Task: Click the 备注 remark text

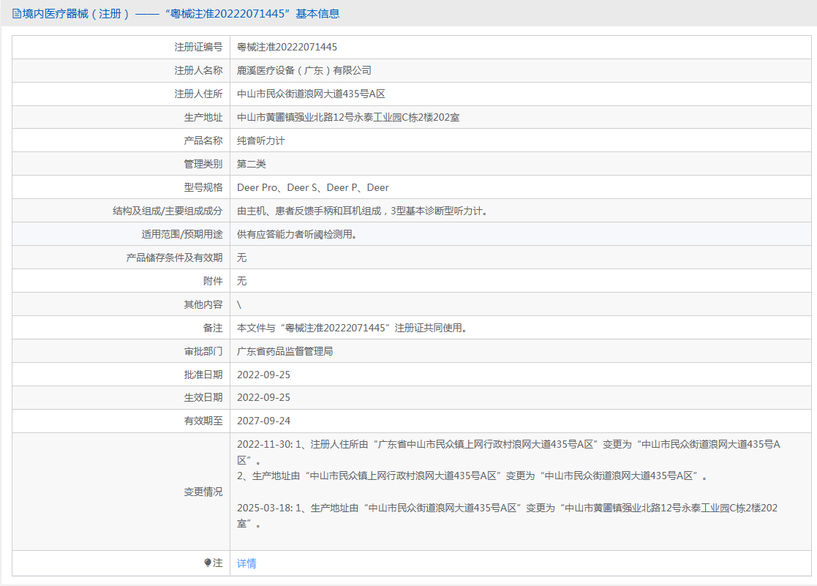Action: click(352, 328)
